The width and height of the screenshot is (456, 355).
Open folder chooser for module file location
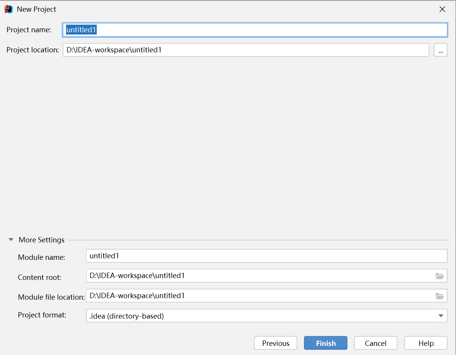point(439,296)
